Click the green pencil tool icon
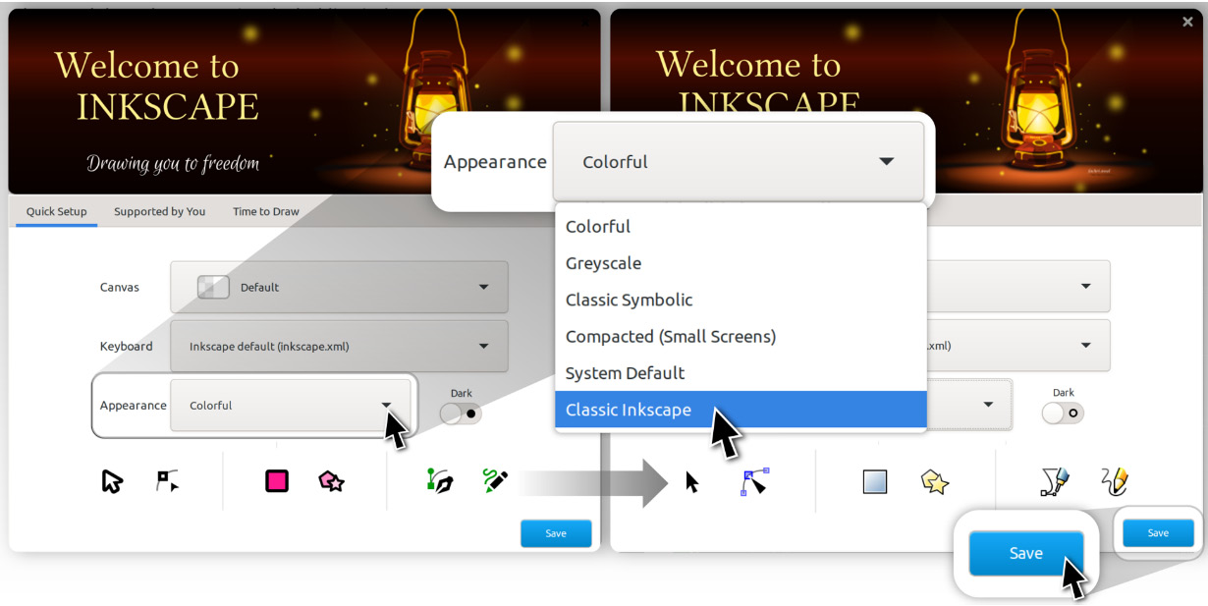Image resolution: width=1208 pixels, height=606 pixels. click(495, 480)
